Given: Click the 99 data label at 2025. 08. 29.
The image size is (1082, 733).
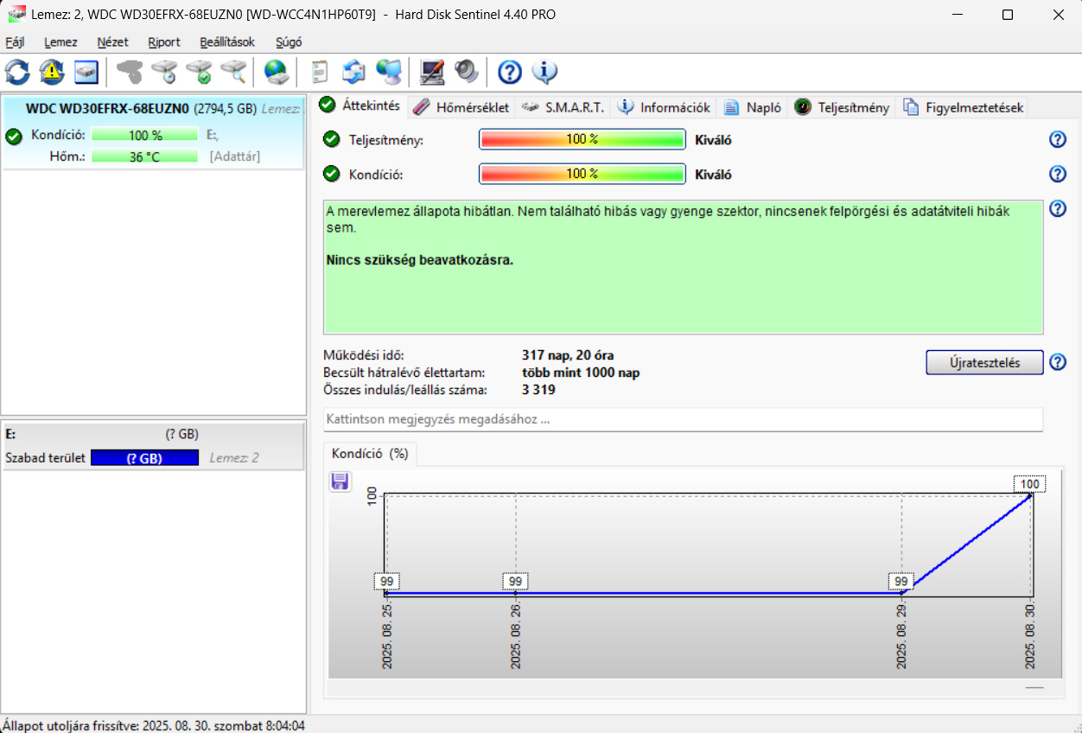Looking at the screenshot, I should [902, 582].
